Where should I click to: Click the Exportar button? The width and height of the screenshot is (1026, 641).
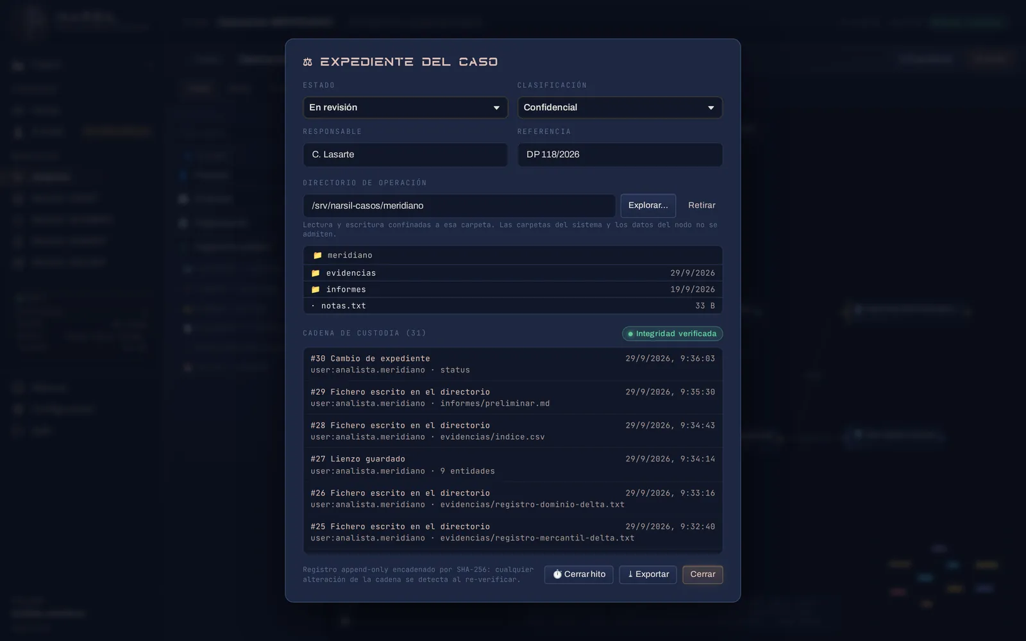pyautogui.click(x=648, y=574)
